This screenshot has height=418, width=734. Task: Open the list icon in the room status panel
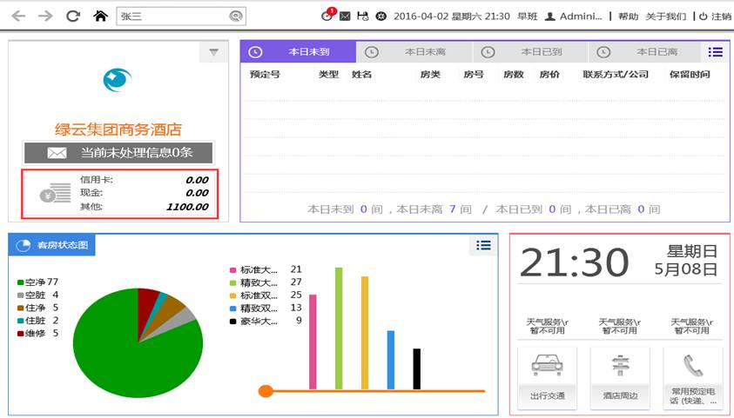[x=483, y=245]
